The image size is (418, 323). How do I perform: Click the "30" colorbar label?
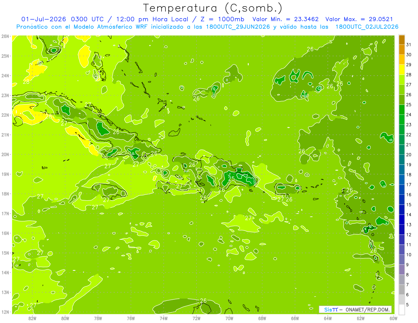pos(409,55)
